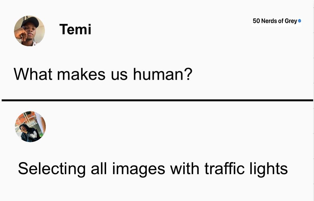Click the blue verified badge icon
Viewport: 314px width, 201px height.
(x=300, y=21)
